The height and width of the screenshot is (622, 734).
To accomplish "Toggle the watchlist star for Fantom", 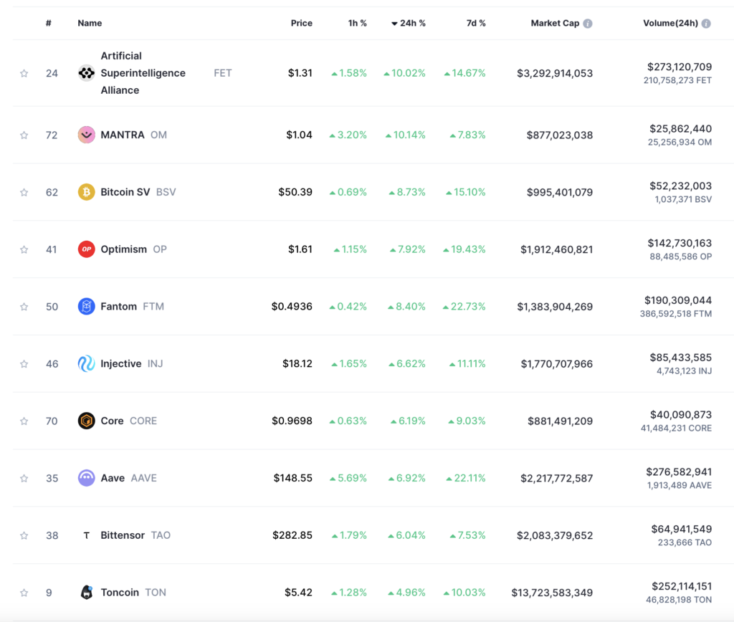I will 24,306.
